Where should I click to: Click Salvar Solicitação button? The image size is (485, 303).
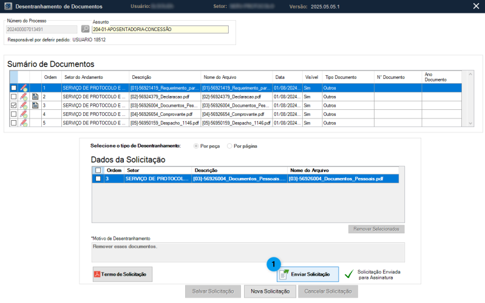[213, 291]
